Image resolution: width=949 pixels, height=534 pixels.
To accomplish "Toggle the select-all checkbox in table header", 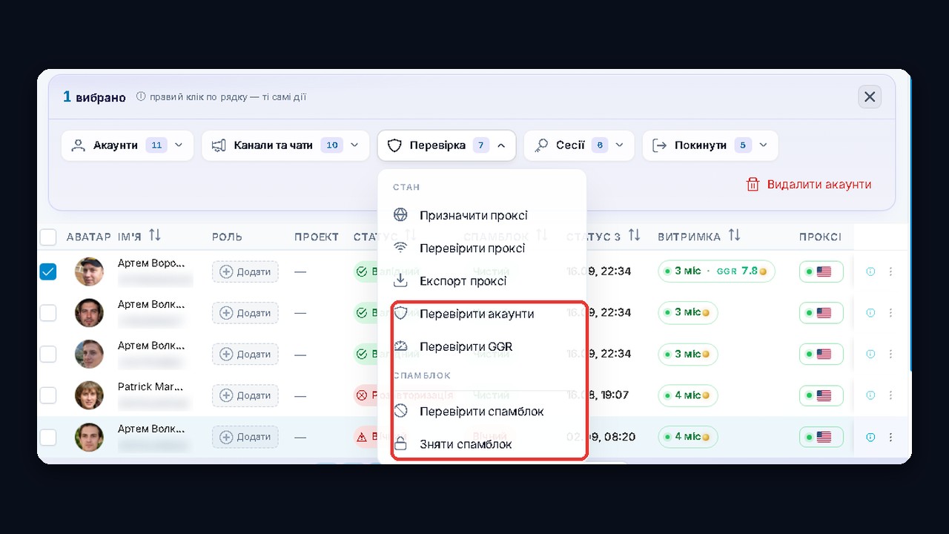I will tap(48, 237).
